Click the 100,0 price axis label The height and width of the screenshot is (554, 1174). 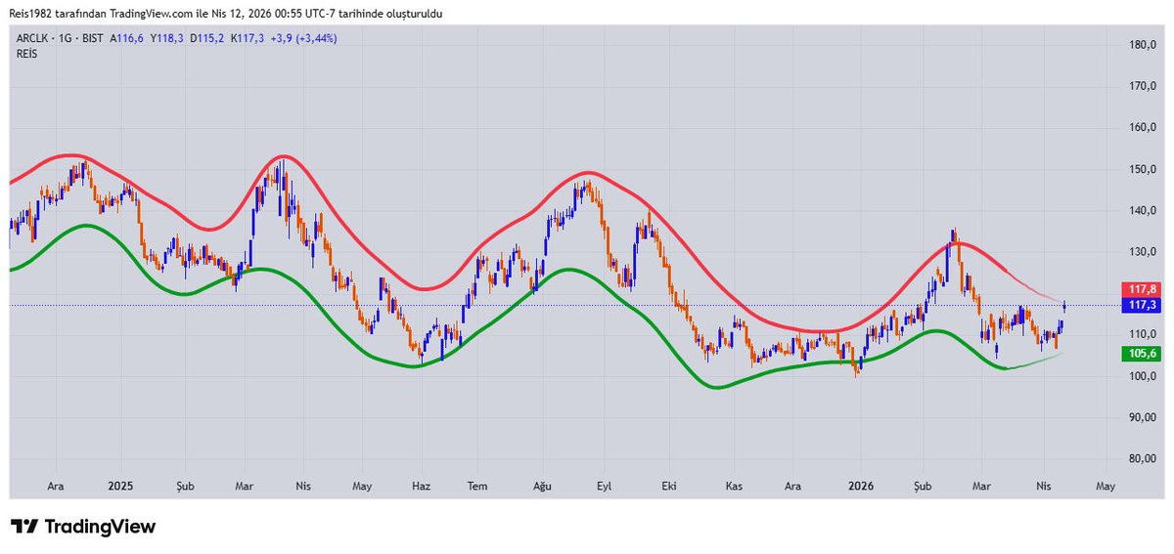click(x=1144, y=376)
